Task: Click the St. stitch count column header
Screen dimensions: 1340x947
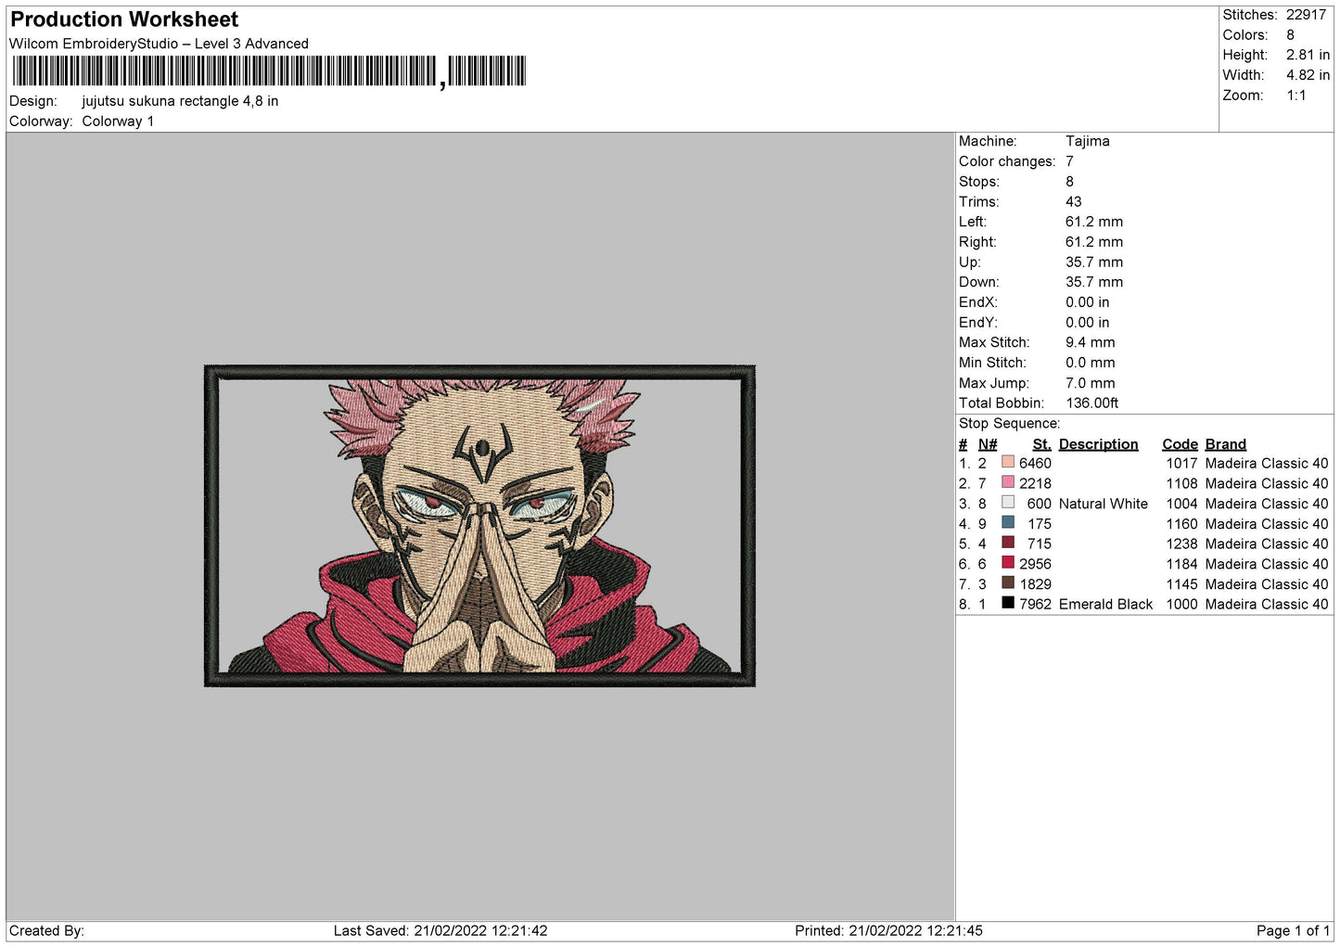Action: [1041, 444]
